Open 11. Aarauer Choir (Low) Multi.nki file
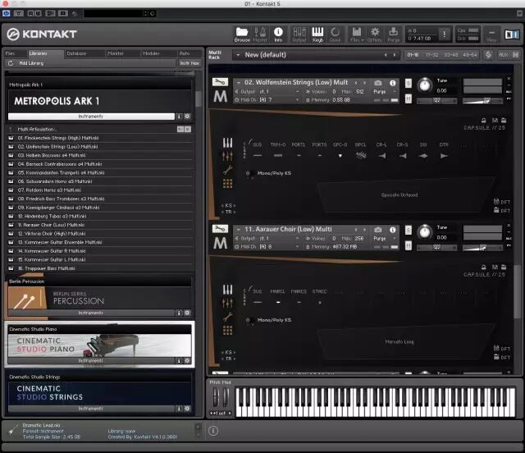The height and width of the screenshot is (453, 525). point(51,225)
